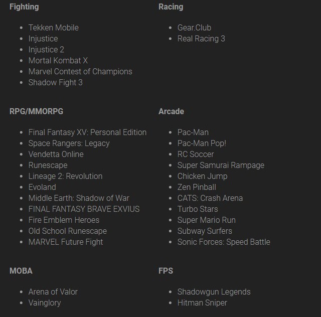Screen dimensions: 321x317
Task: Select Vendetta Online in RPG list
Action: click(x=56, y=154)
